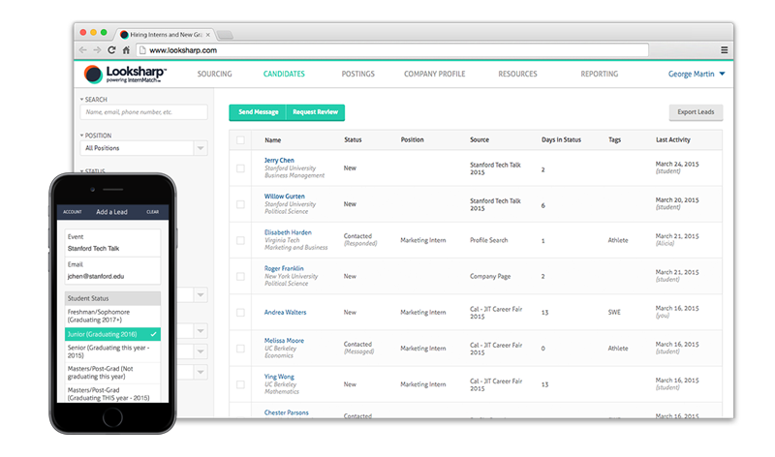The width and height of the screenshot is (775, 457).
Task: Close the Hiring Interns browser tab
Action: [208, 35]
